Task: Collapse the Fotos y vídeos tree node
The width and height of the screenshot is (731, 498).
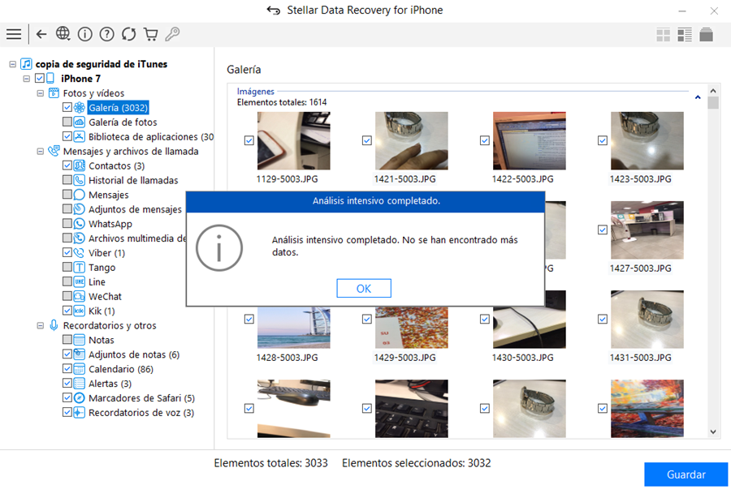Action: click(41, 93)
